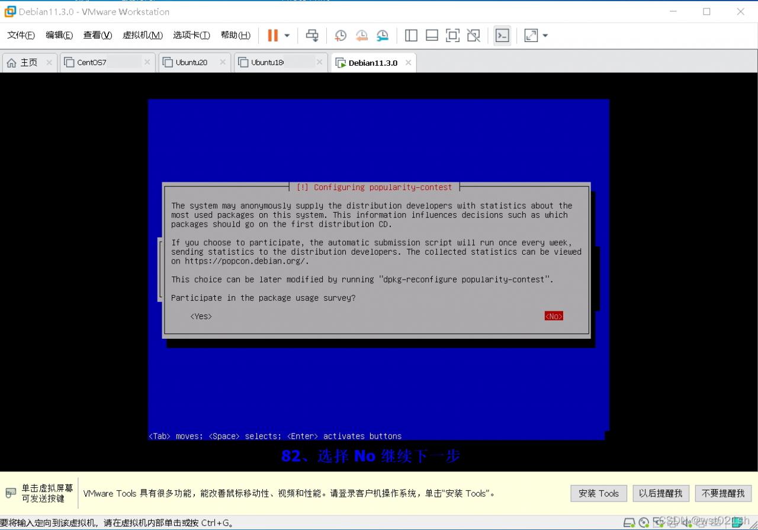Viewport: 758px width, 530px height.
Task: Click "Participate in the package usage survey?" text
Action: (x=264, y=298)
